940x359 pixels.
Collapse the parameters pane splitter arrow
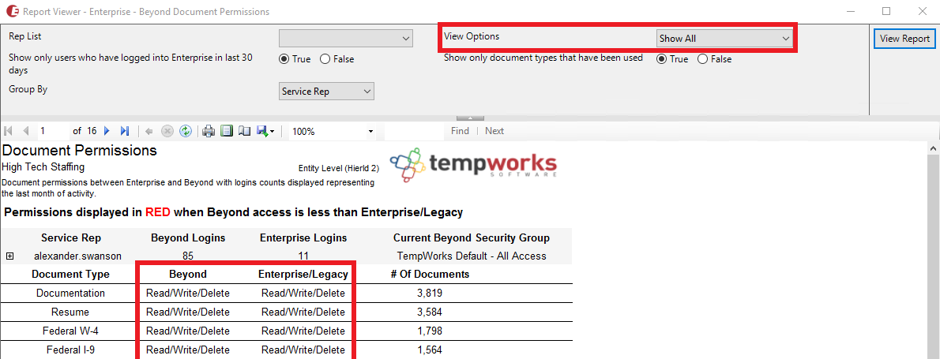point(471,118)
